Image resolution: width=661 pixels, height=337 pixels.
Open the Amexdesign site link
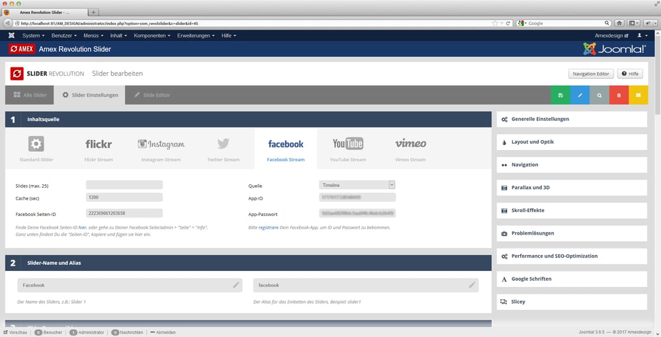pyautogui.click(x=611, y=36)
